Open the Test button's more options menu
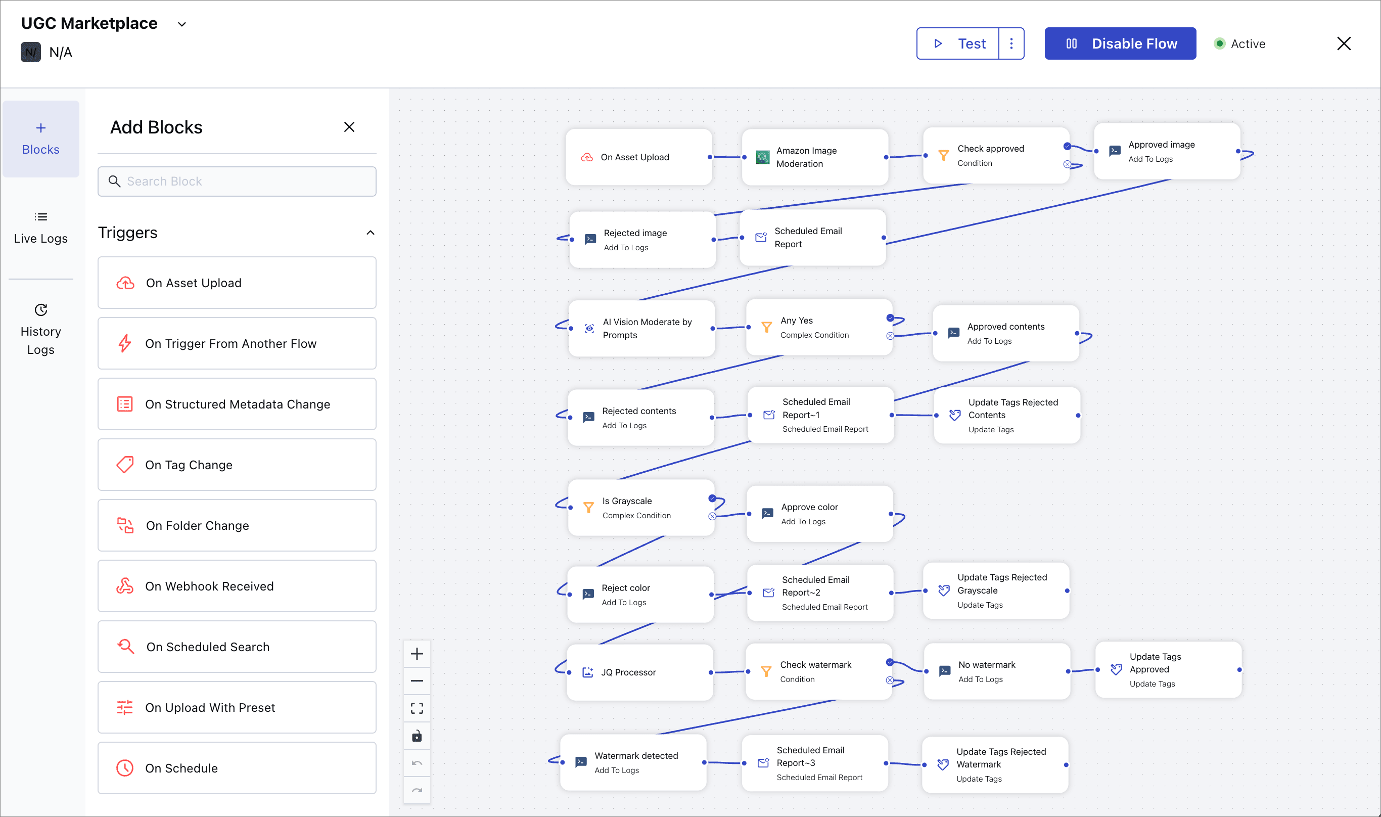Viewport: 1381px width, 817px height. [1011, 43]
